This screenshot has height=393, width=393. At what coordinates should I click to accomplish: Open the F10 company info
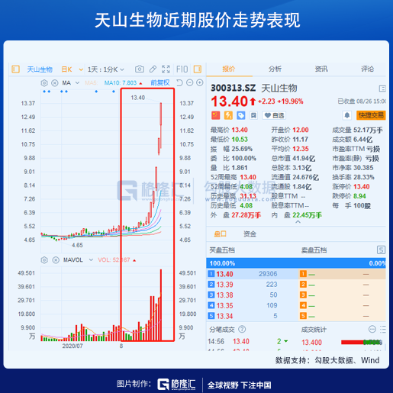(182, 69)
